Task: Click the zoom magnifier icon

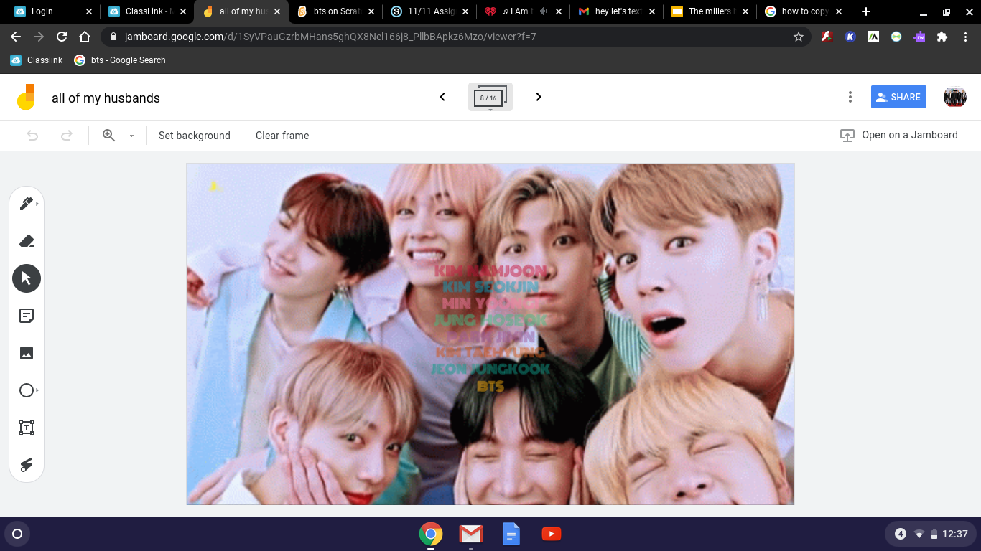Action: (x=109, y=135)
